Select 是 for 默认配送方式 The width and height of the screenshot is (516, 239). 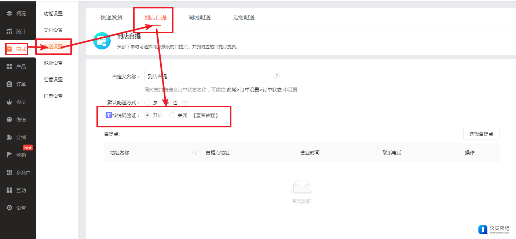(147, 103)
